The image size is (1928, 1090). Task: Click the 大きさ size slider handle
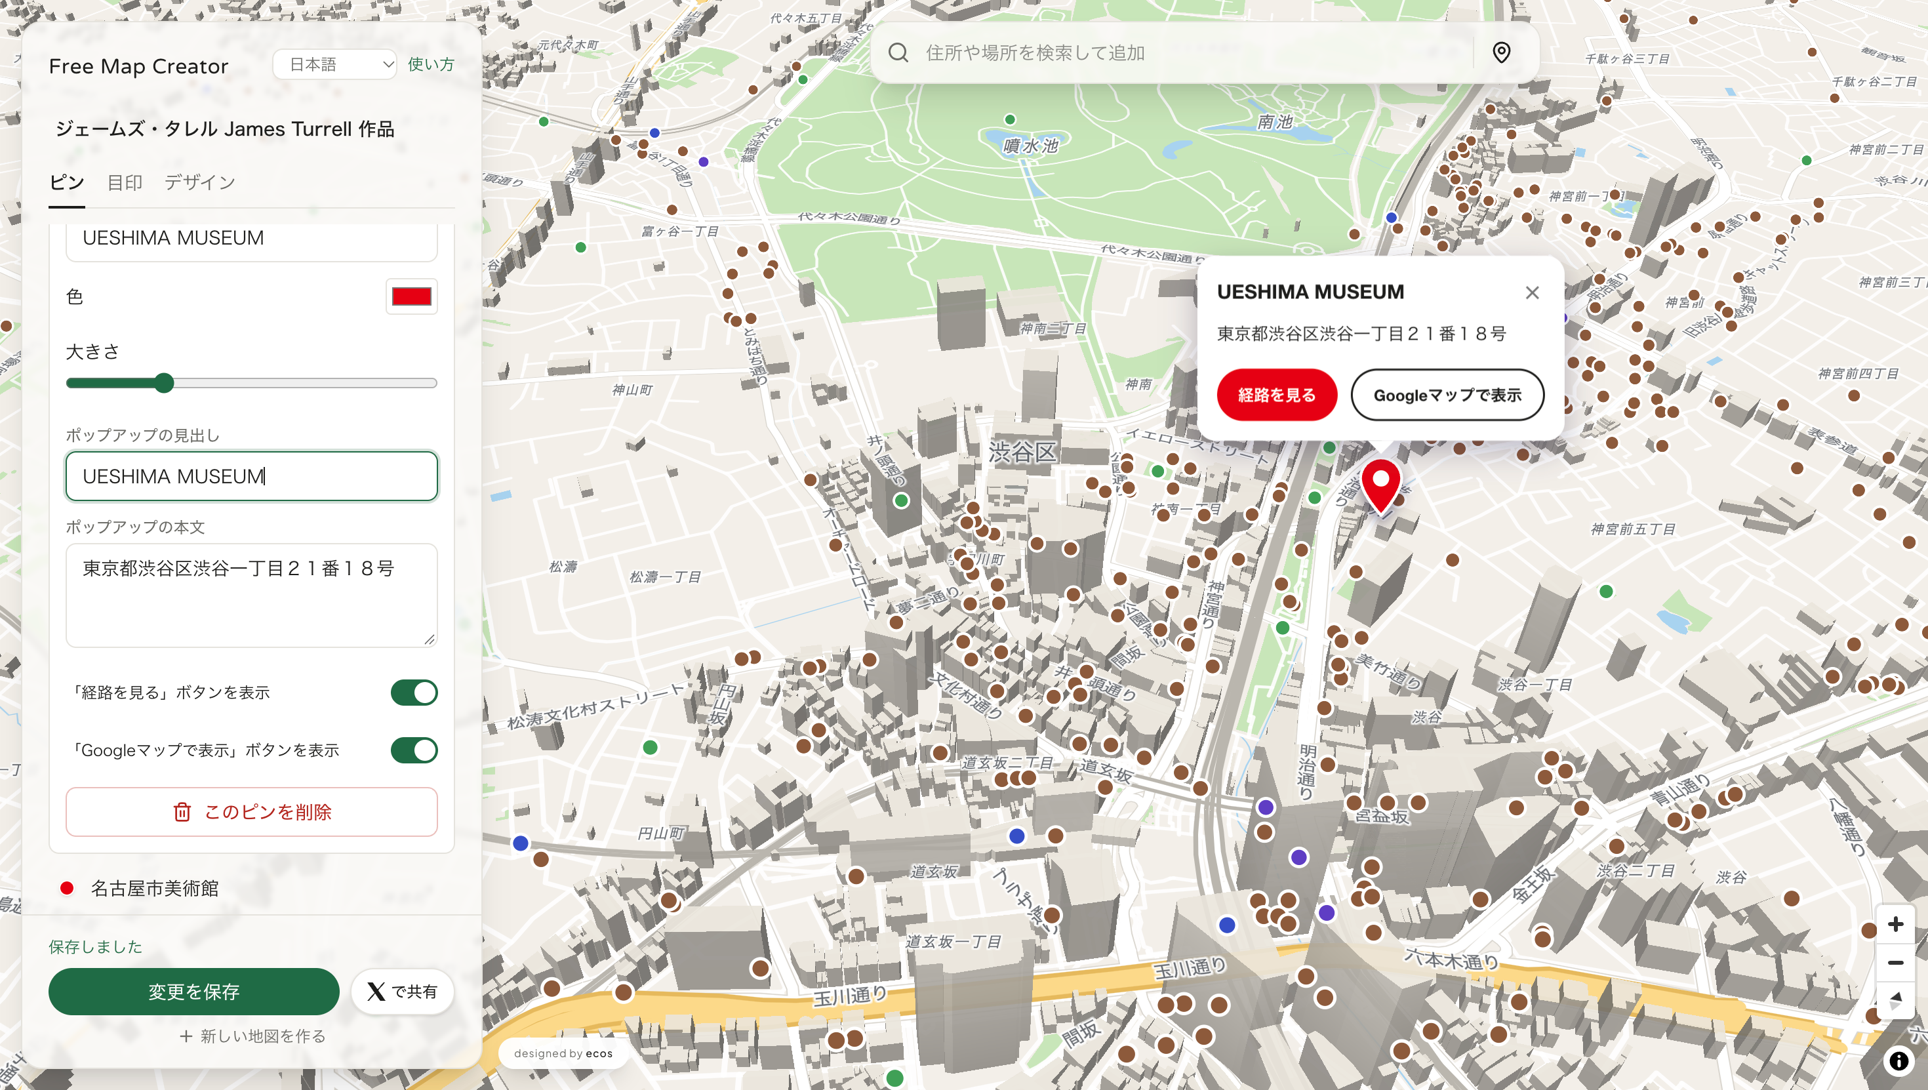(164, 383)
